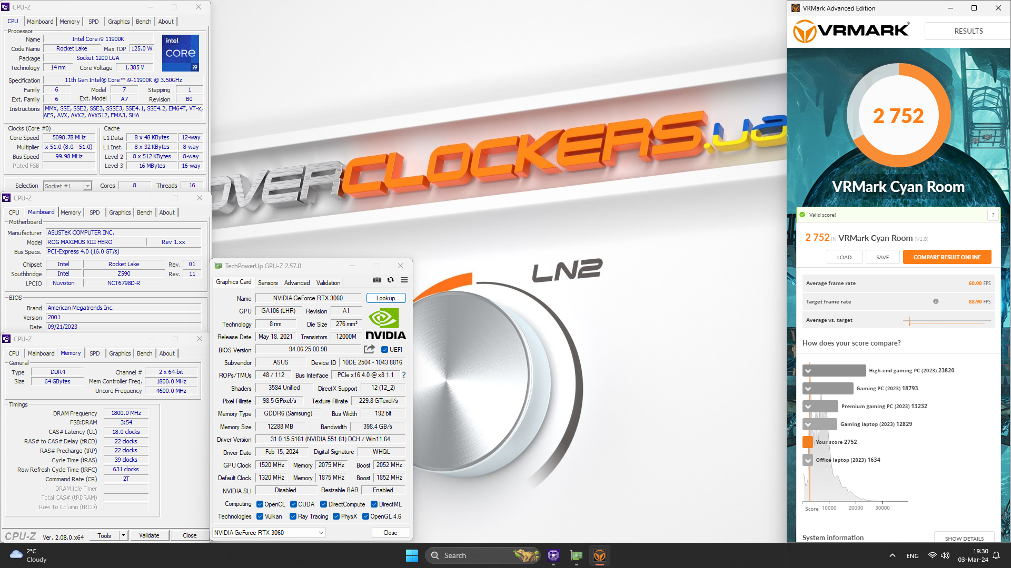Open the Windows Start menu
This screenshot has height=568, width=1011.
tap(412, 555)
